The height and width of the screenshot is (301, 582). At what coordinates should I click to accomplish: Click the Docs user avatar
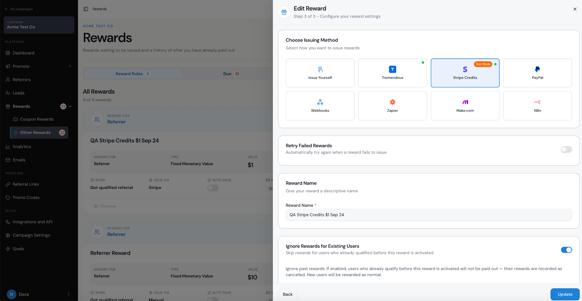12,294
